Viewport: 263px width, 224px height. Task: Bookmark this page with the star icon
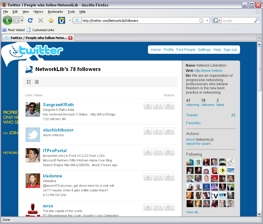point(201,20)
